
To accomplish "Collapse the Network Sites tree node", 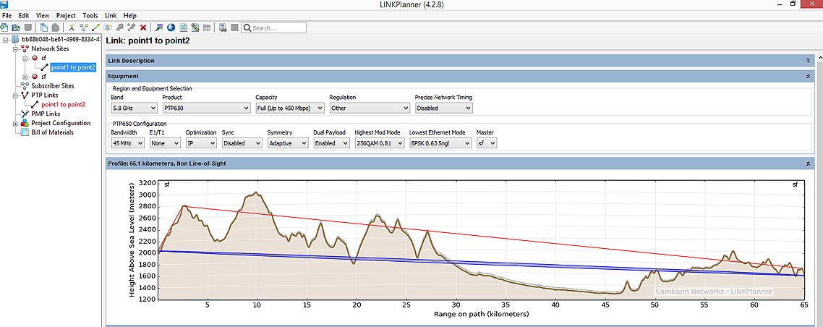I will (x=15, y=48).
